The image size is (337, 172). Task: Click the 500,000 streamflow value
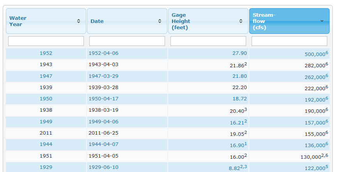click(x=315, y=54)
